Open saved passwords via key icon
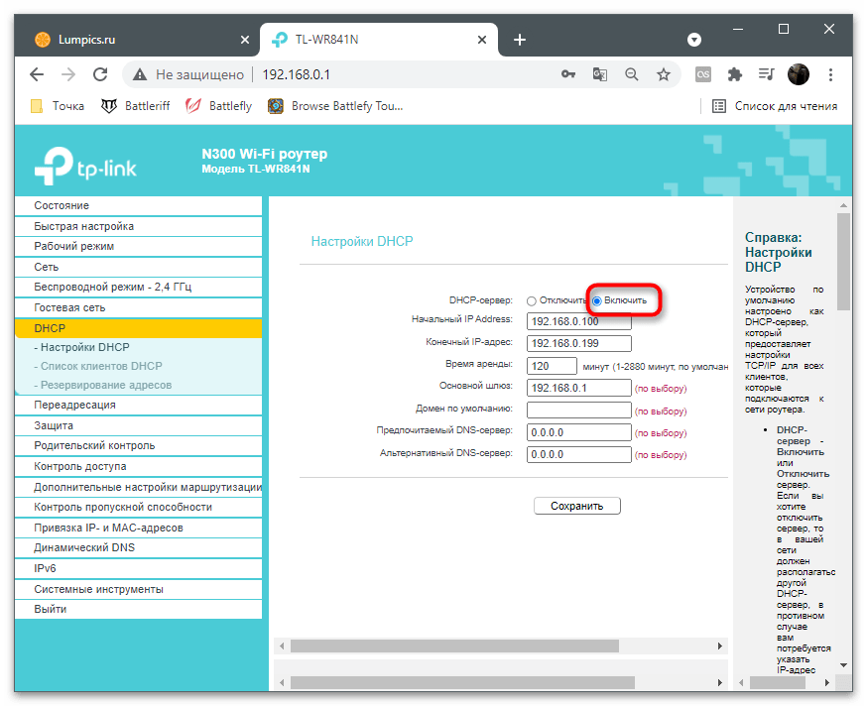Screen dimensions: 867x706 [568, 73]
